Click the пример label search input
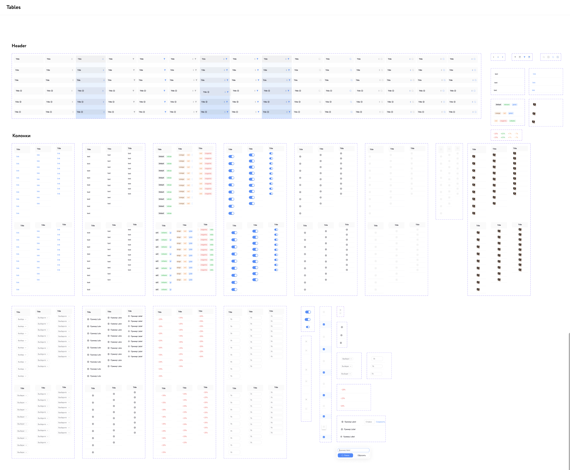Screen dimensions: 570x470 (x=354, y=450)
